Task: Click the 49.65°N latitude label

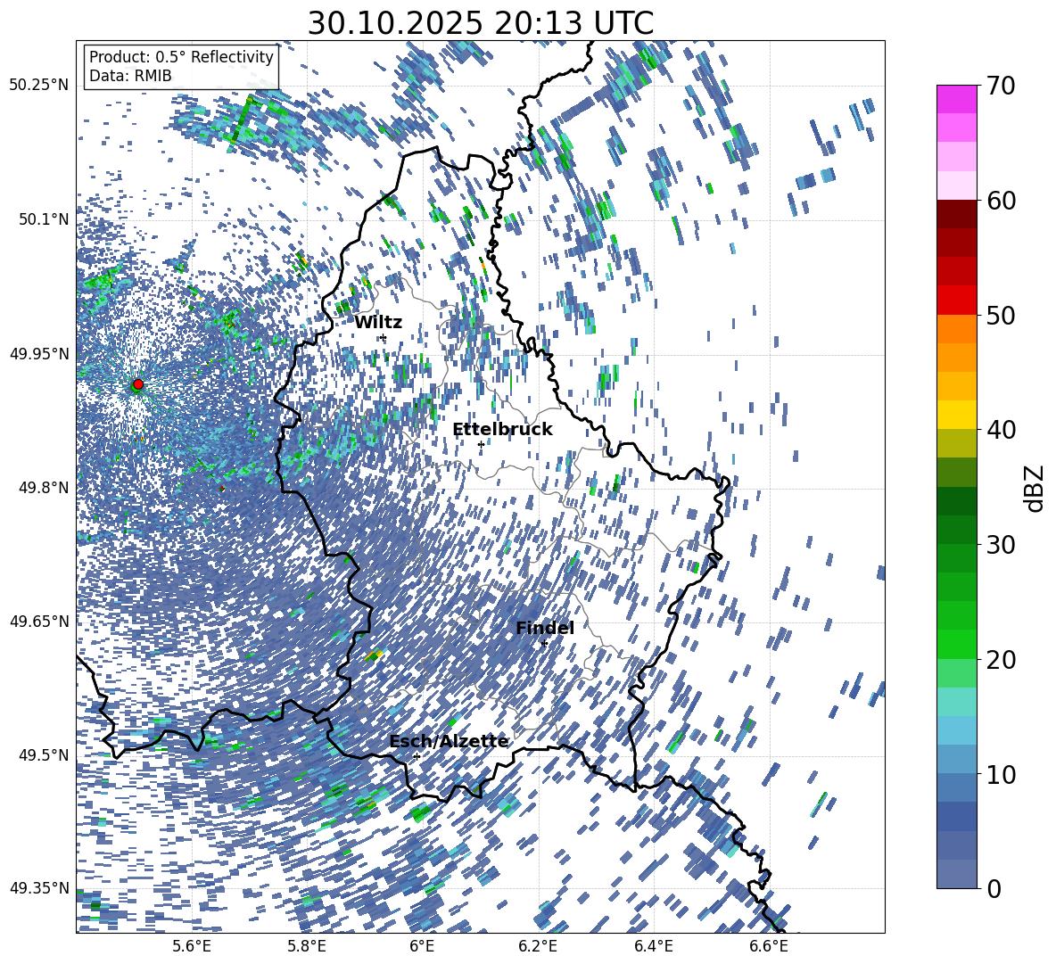Action: [x=39, y=621]
